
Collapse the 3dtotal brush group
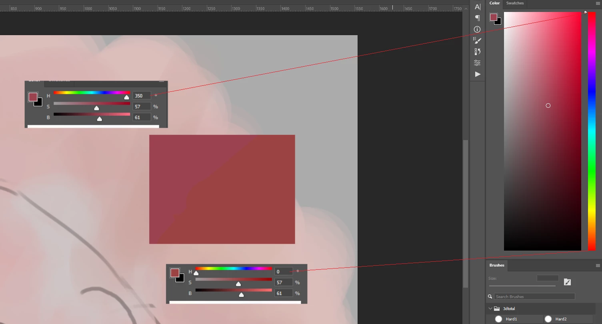[x=490, y=308]
